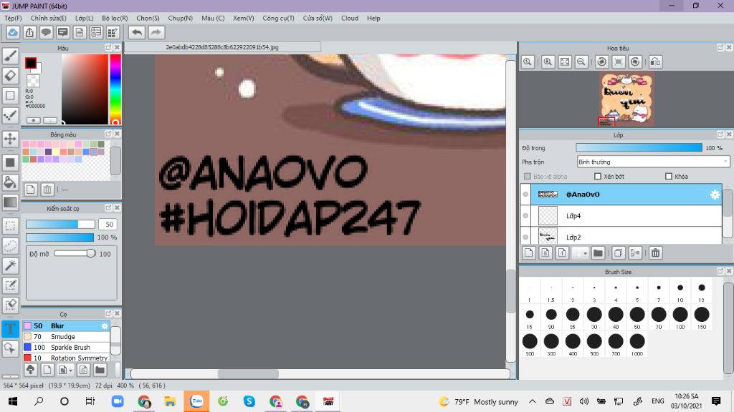Zoom out using the navigator magnifier minus
The height and width of the screenshot is (412, 734).
pos(581,62)
